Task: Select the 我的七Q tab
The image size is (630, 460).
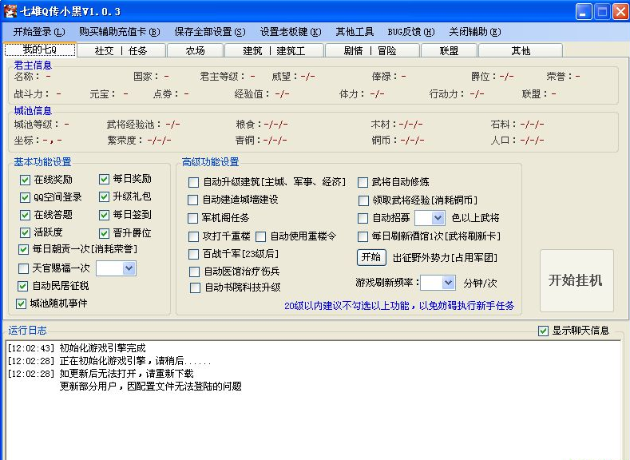Action: pyautogui.click(x=40, y=50)
